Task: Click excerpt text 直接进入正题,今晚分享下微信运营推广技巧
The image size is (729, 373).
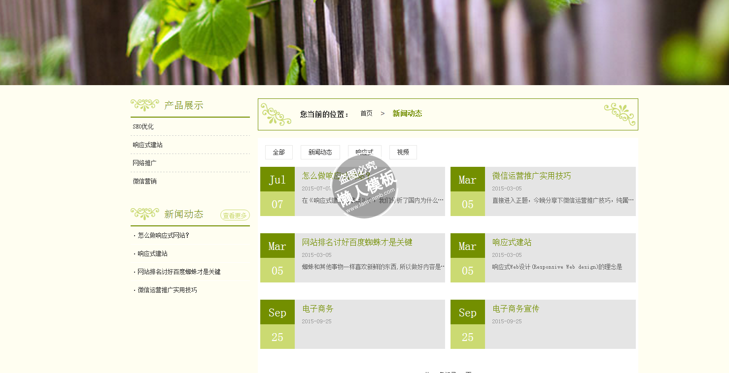Action: coord(562,200)
